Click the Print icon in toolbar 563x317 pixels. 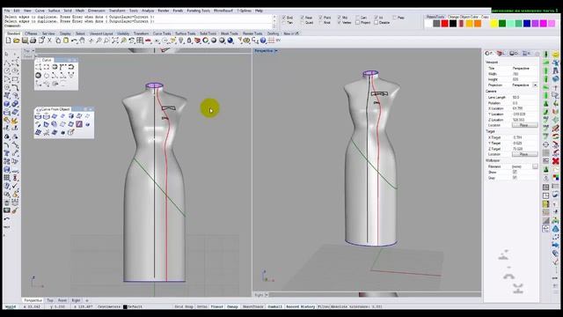click(x=33, y=41)
